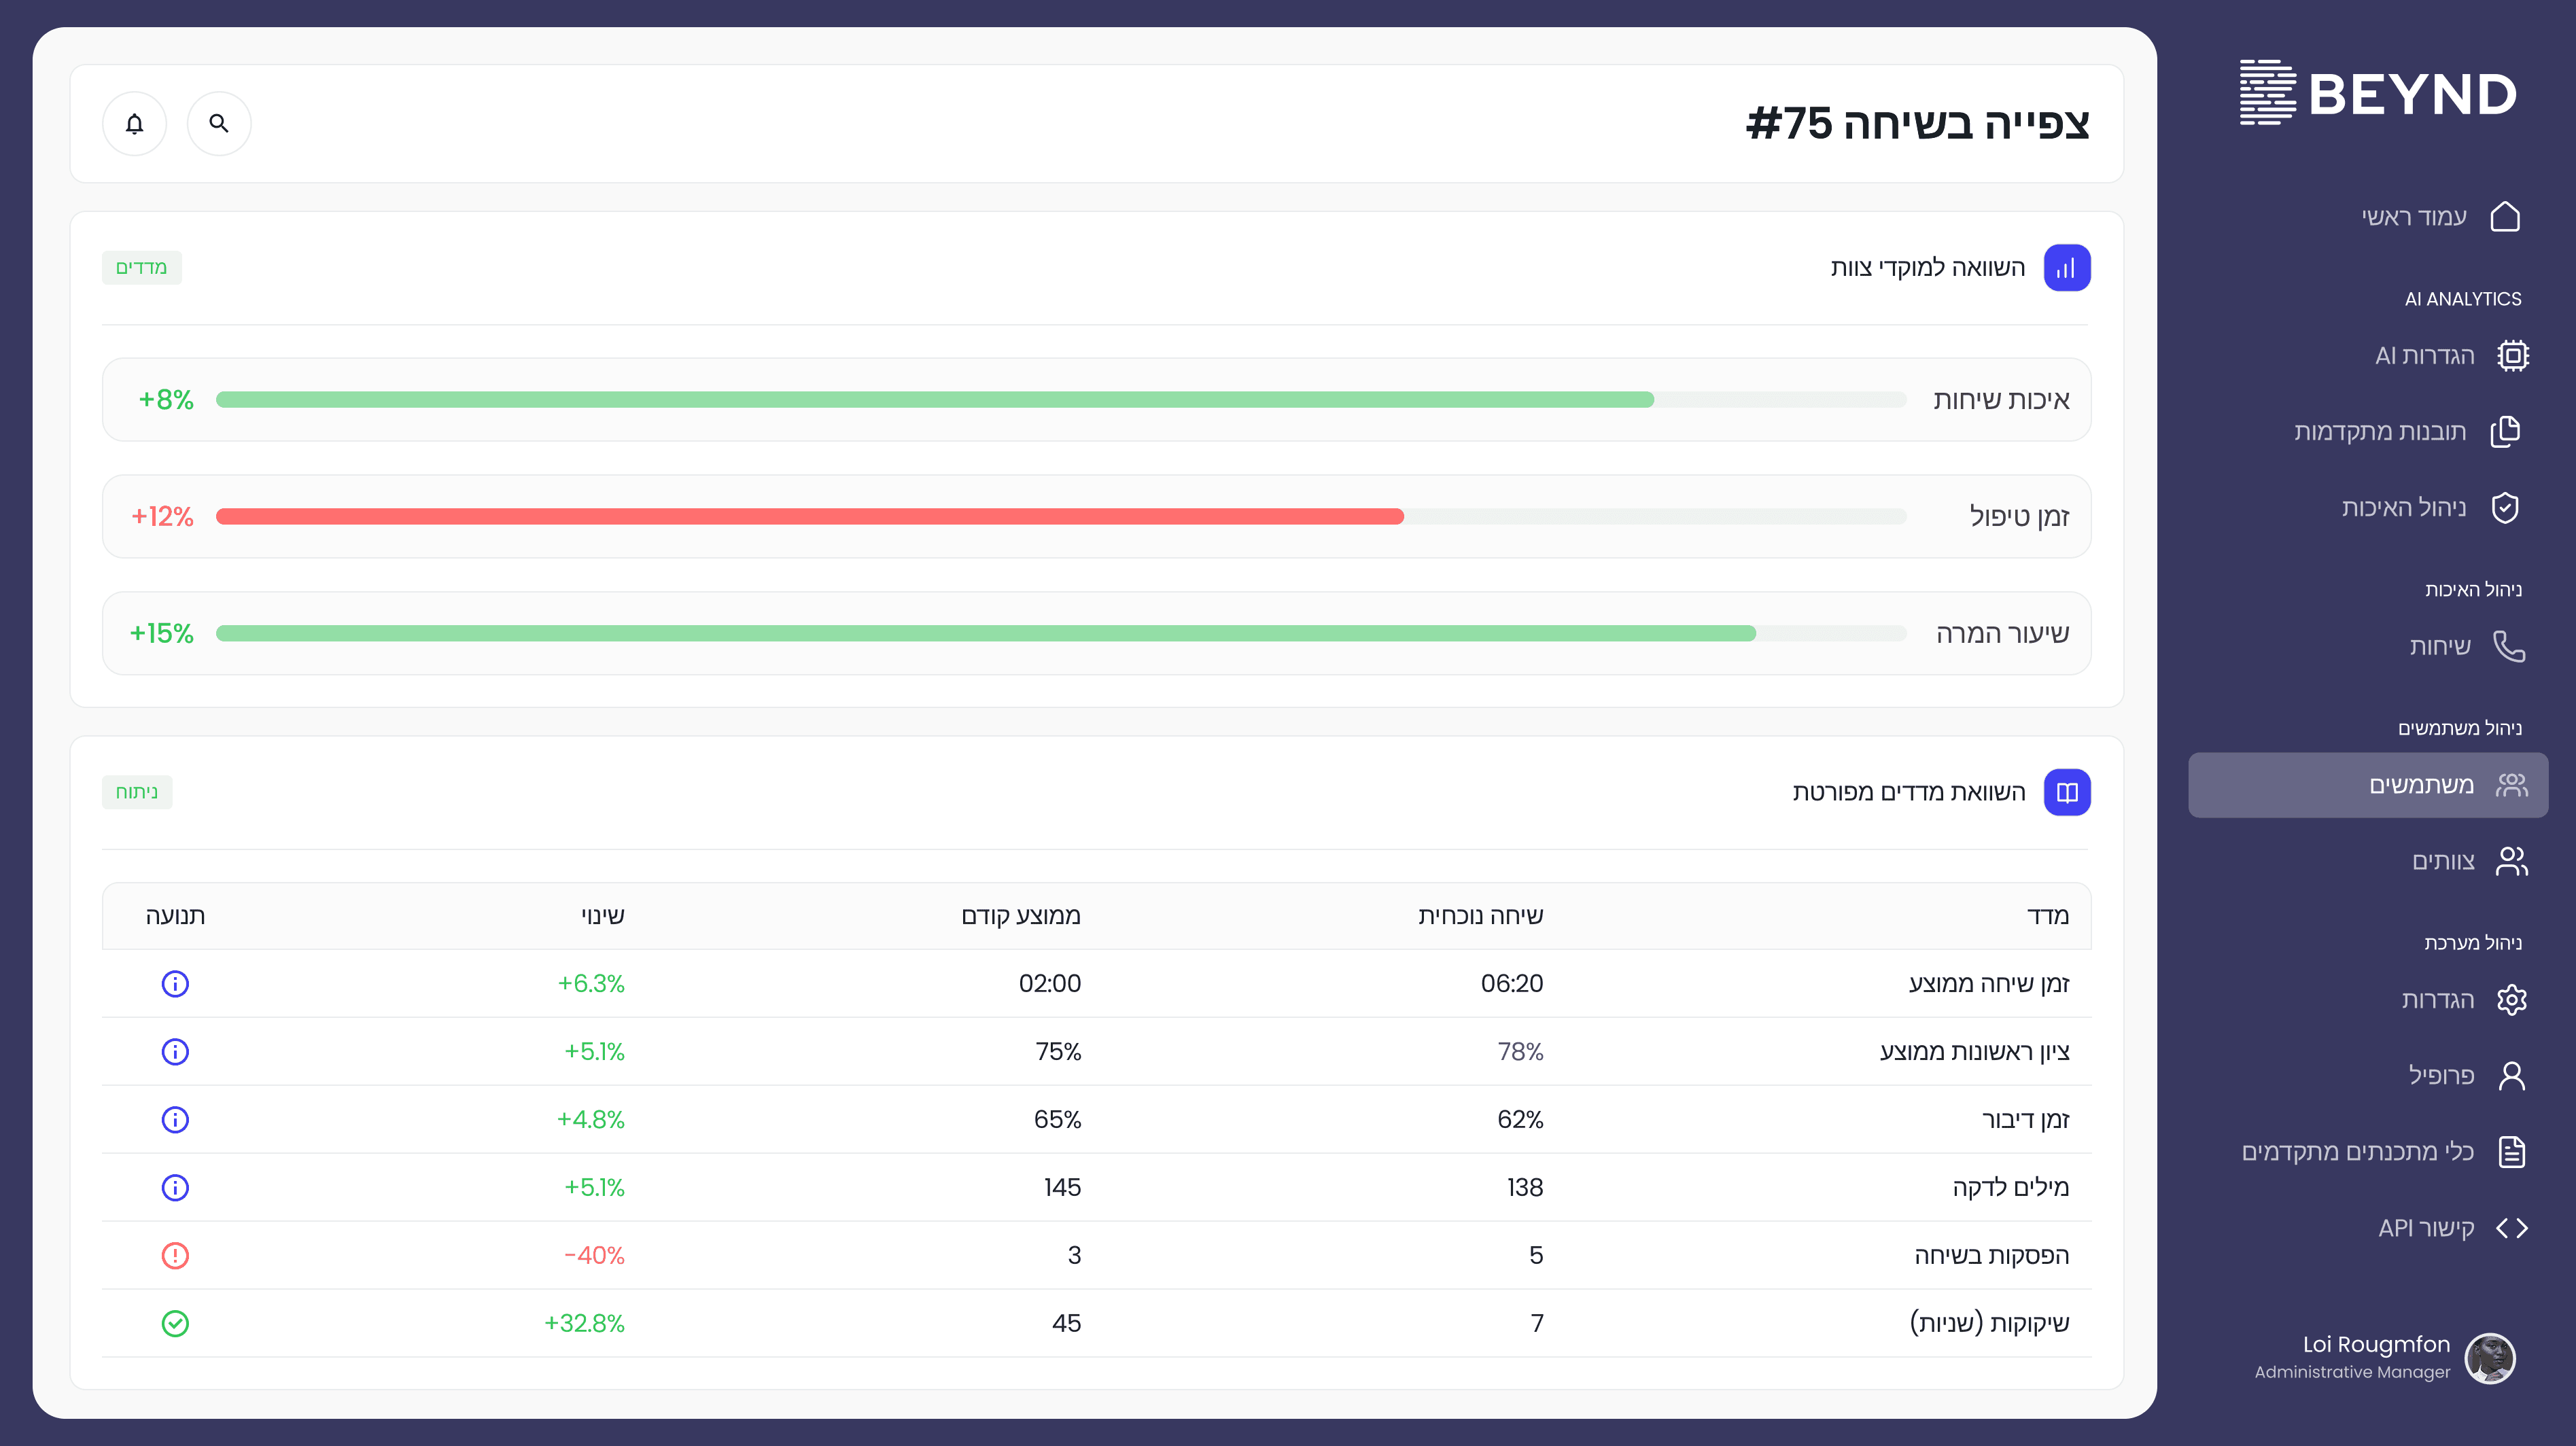This screenshot has height=1446, width=2576.
Task: Click the bar chart icon beside השוואה למוקדי צוות
Action: (2066, 268)
